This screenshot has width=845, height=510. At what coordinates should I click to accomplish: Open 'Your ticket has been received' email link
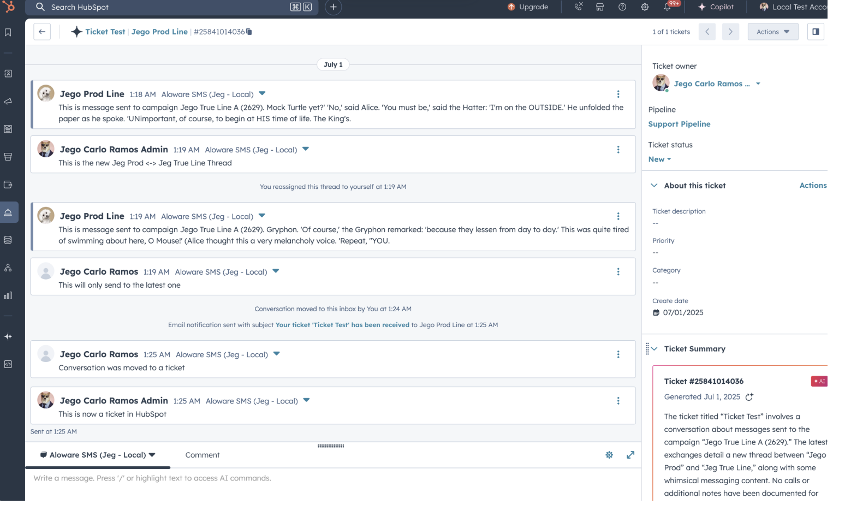[x=342, y=325]
